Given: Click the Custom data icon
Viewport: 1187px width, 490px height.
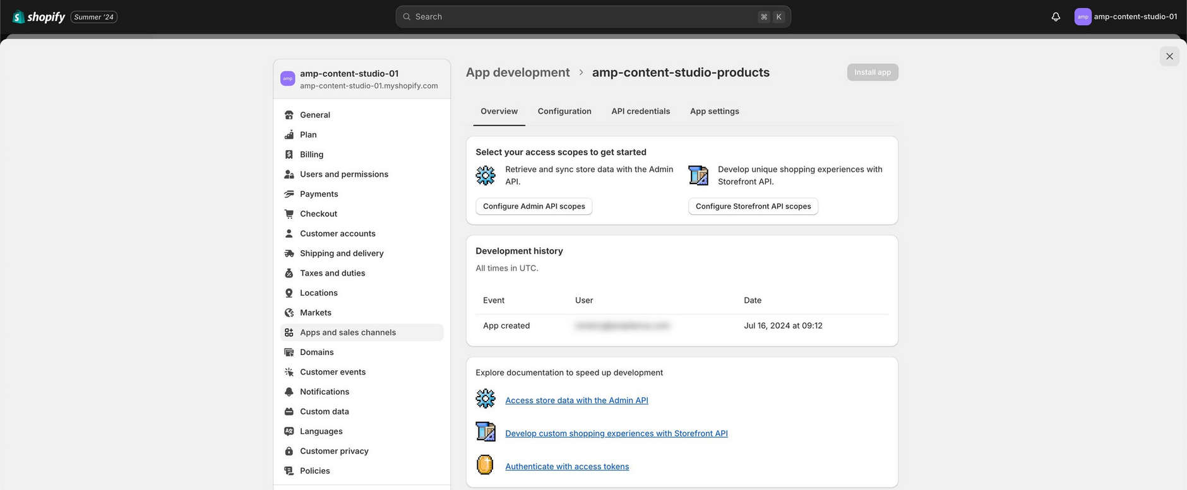Looking at the screenshot, I should point(289,411).
